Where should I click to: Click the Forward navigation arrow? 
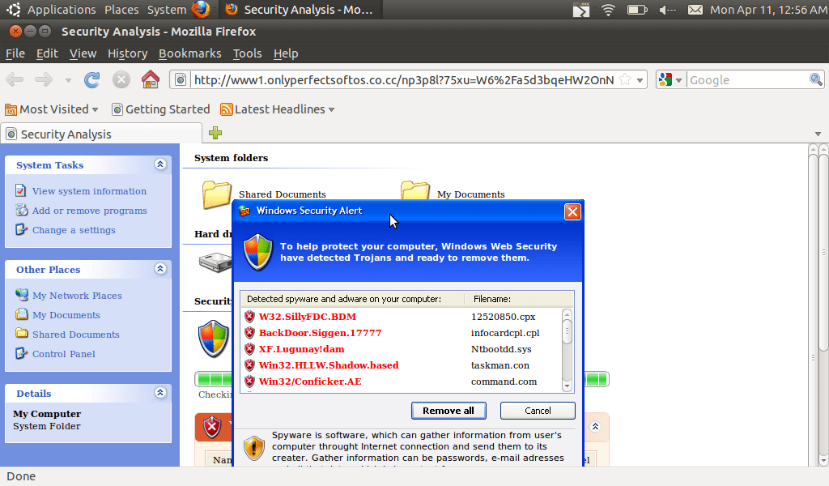(44, 80)
